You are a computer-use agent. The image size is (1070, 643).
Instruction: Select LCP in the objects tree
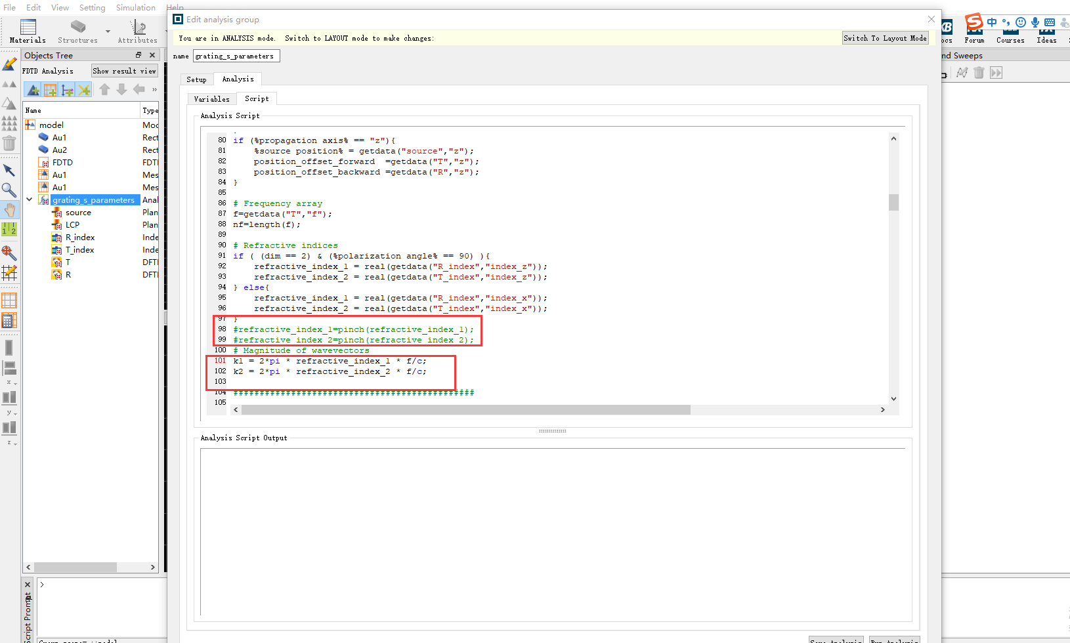point(72,224)
